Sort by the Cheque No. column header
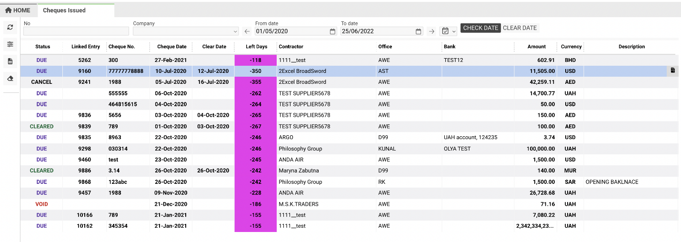681x242 pixels. point(122,47)
